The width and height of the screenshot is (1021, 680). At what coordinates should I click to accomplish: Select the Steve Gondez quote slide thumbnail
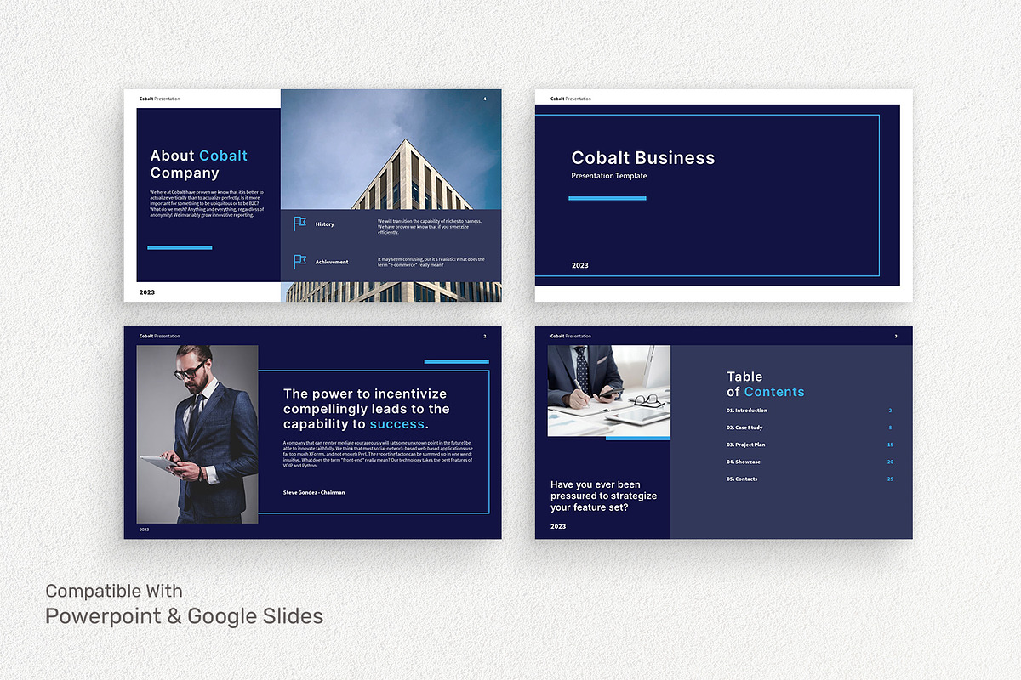pos(312,433)
